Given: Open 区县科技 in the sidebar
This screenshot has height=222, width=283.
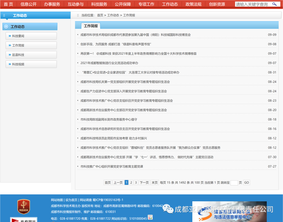Looking at the screenshot, I should (x=31, y=55).
